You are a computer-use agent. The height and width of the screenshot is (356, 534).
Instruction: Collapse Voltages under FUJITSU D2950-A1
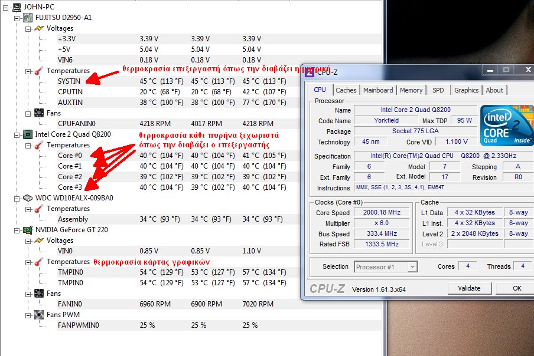[x=28, y=29]
